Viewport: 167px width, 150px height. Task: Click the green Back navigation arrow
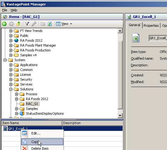[x=4, y=24]
